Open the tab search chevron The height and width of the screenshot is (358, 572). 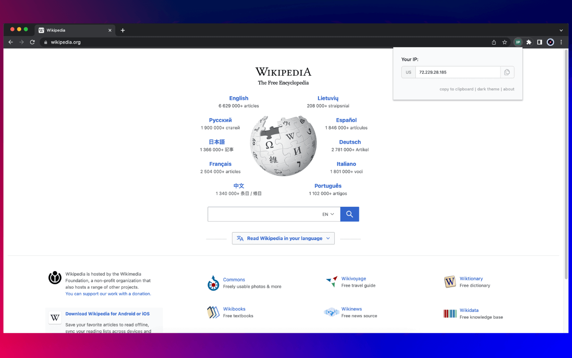[561, 30]
